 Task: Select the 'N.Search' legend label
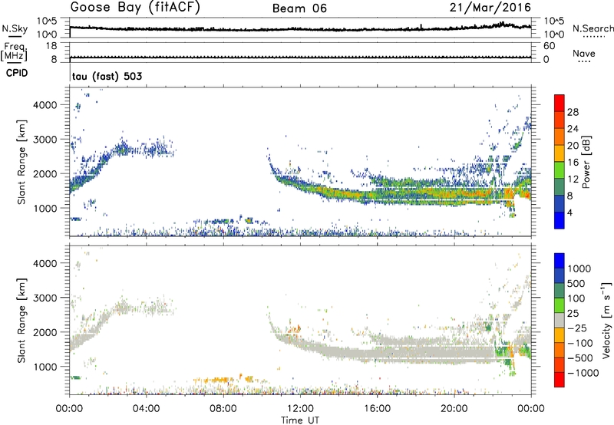tap(593, 28)
